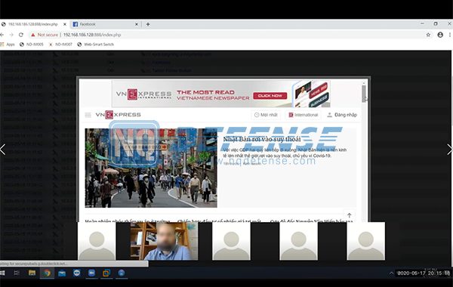Click the scrollbar up arrow in preview

(x=364, y=83)
